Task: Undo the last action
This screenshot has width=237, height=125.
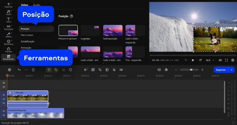Action: point(19,70)
